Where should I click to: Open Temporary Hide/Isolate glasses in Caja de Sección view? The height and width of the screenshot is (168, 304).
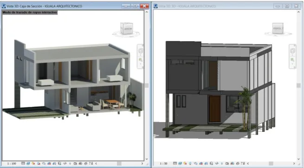(x=65, y=163)
